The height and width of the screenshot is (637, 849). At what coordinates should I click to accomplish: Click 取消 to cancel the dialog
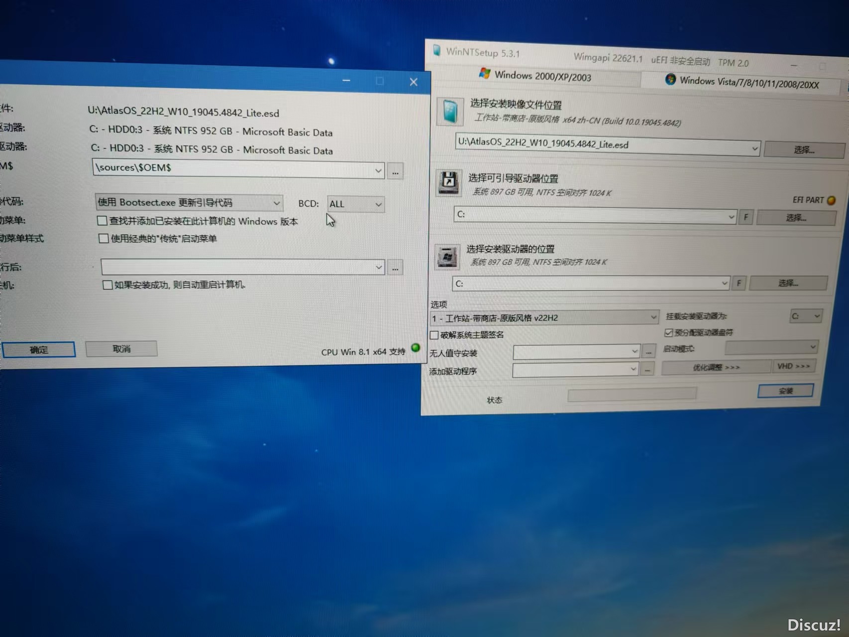[x=121, y=349]
